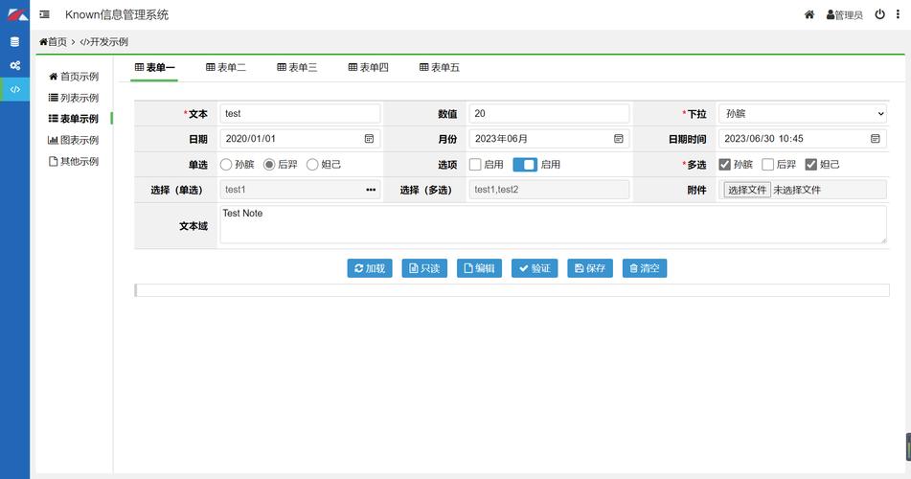Click the 日期 field with 2020/01/01
Viewport: 911px width, 479px height.
pyautogui.click(x=300, y=138)
